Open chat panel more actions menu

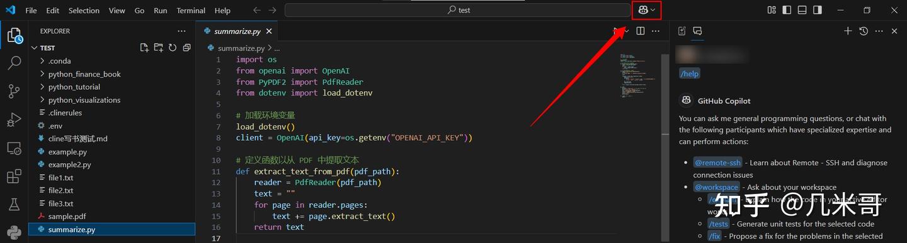click(x=879, y=31)
